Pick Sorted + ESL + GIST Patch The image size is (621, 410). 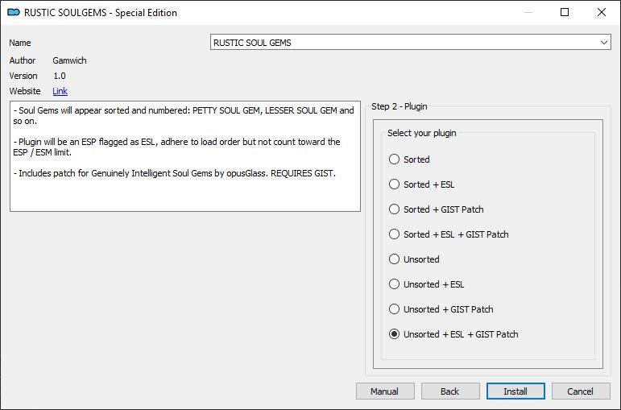[449, 234]
